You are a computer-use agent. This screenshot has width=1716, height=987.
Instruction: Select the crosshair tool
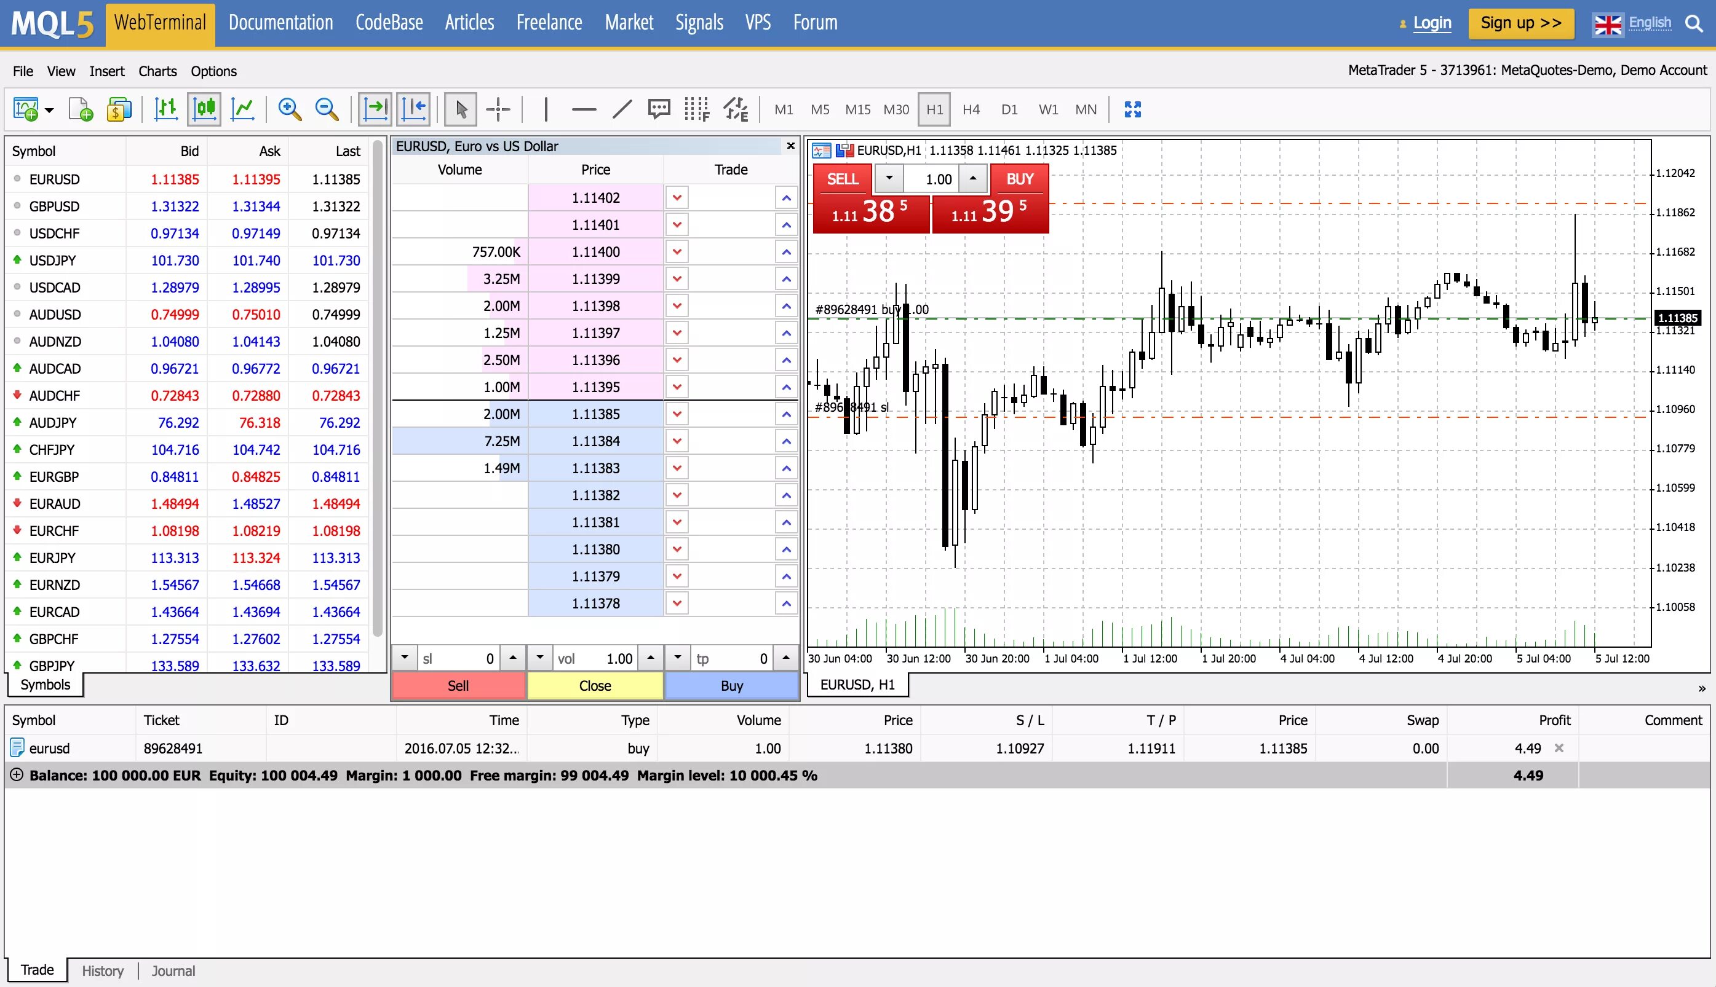coord(498,109)
